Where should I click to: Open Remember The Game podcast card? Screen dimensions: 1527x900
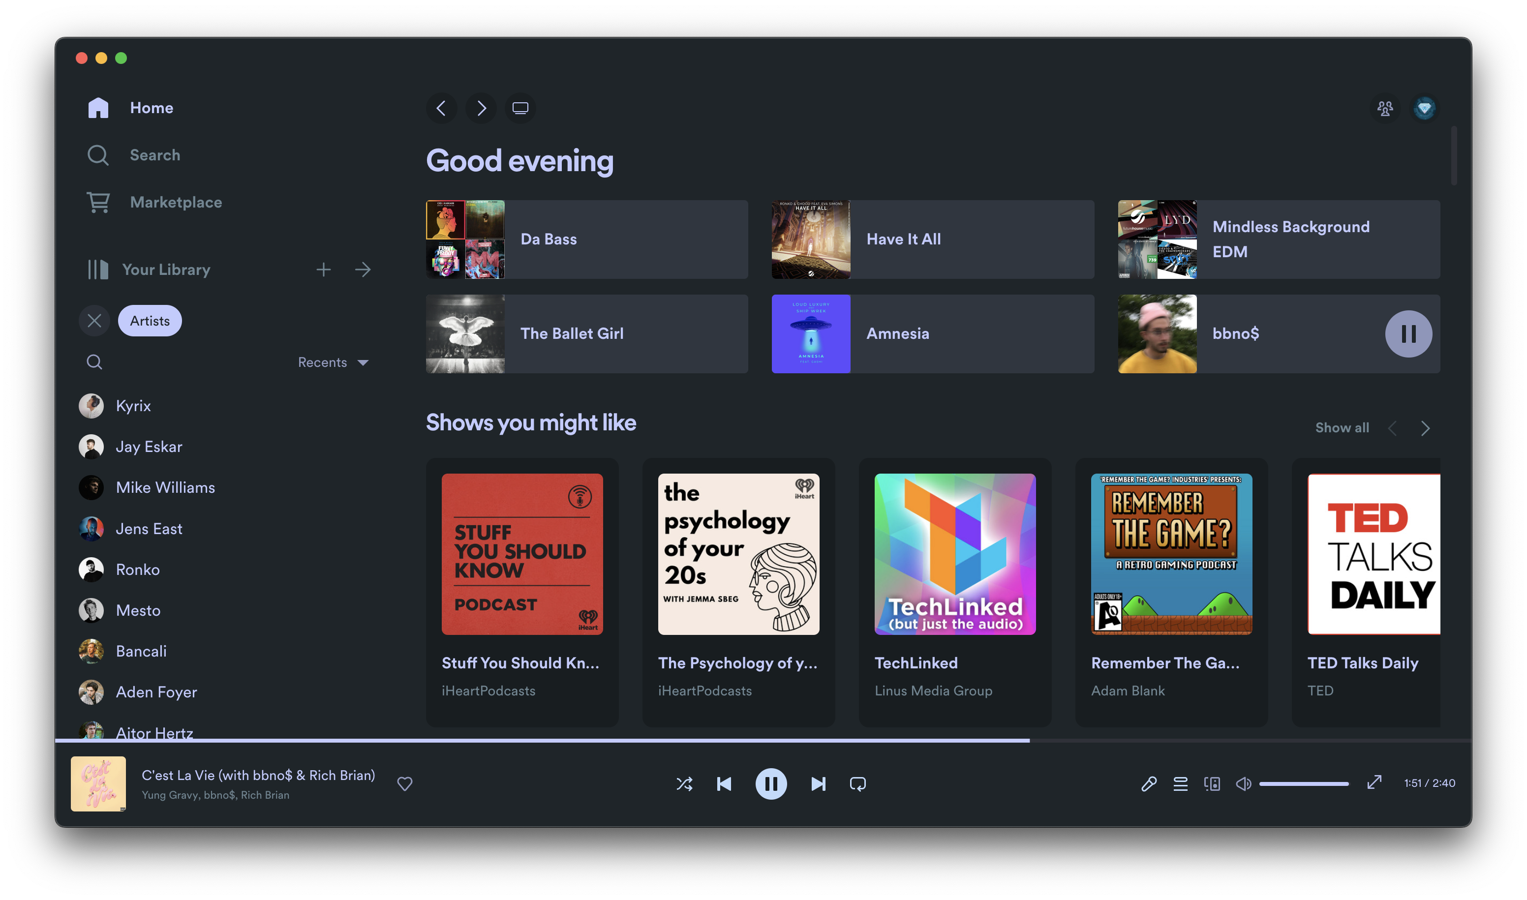pyautogui.click(x=1171, y=592)
